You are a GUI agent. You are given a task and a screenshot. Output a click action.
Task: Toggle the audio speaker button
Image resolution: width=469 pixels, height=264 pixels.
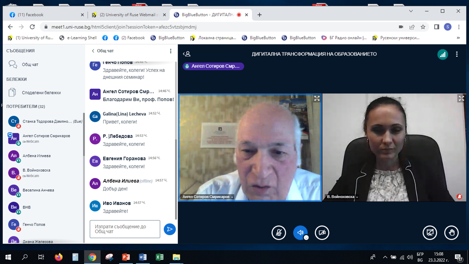point(300,232)
